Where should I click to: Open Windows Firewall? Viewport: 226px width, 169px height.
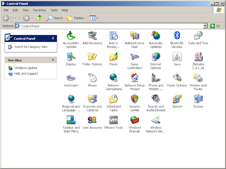135,124
